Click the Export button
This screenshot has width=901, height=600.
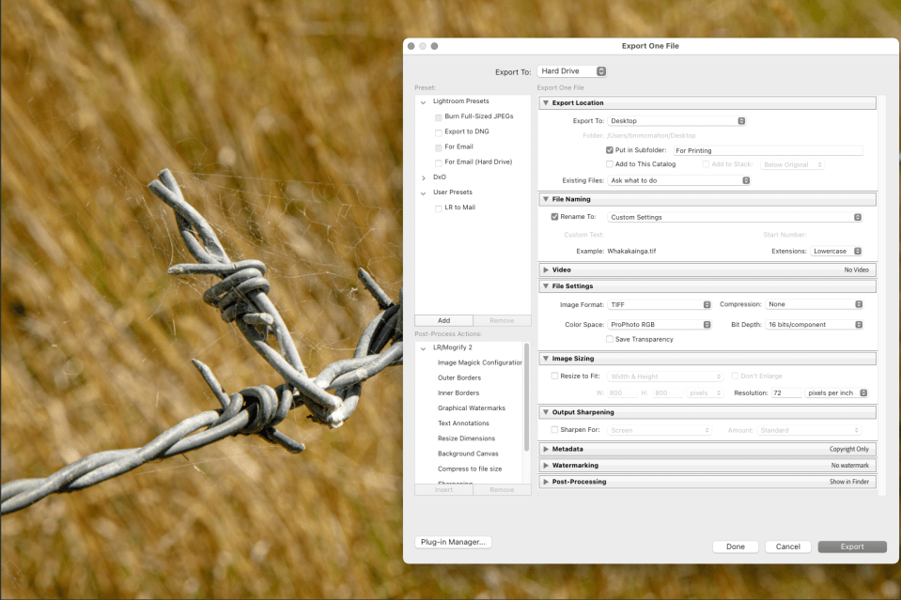[x=852, y=546]
